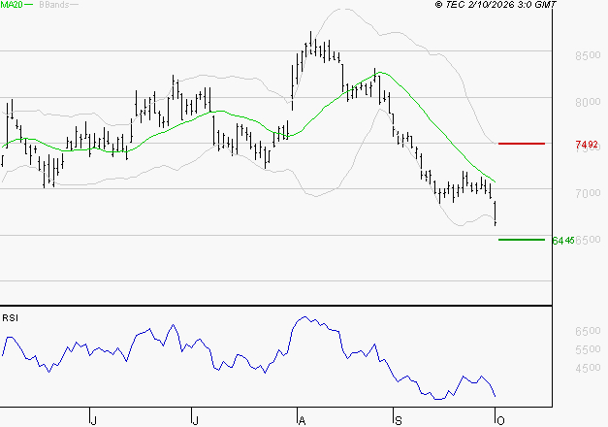Click the green 6445 support value
The image size is (608, 427).
[563, 241]
